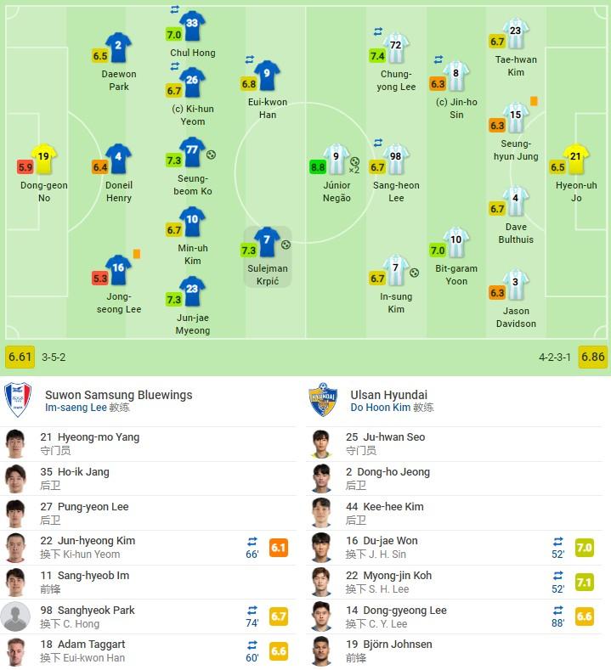Viewport: 611px width, 670px height.
Task: Click Sulejman Krpić's number 7 jersey
Action: [267, 240]
